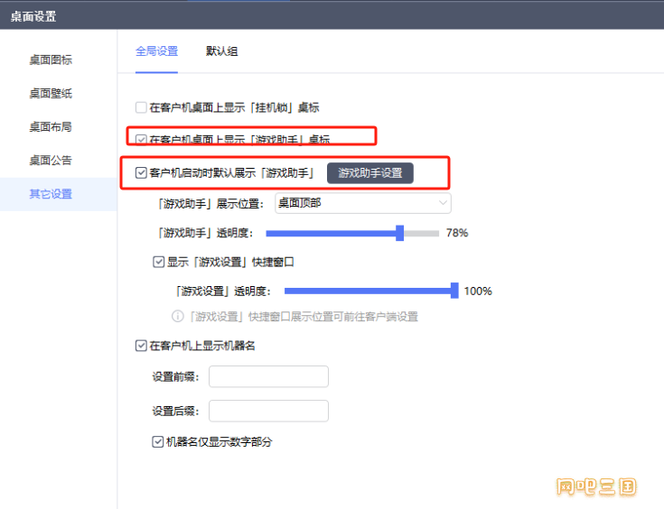Uncheck 显示「游戏设置」快捷窗口

159,263
